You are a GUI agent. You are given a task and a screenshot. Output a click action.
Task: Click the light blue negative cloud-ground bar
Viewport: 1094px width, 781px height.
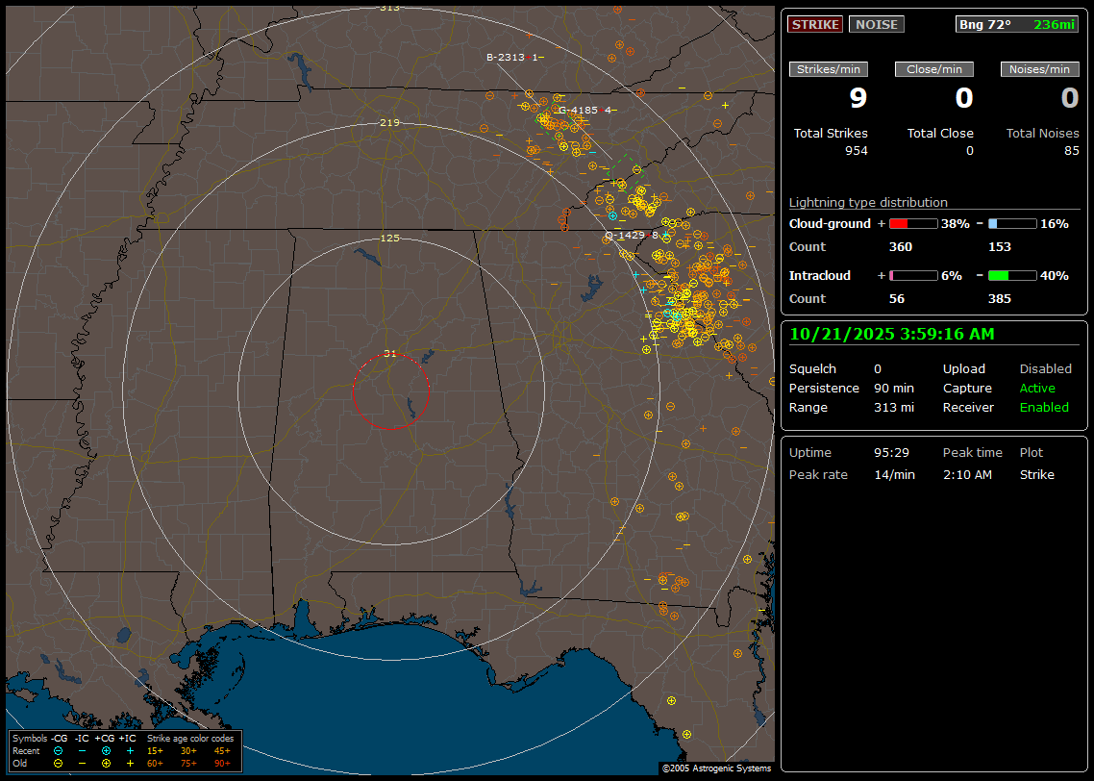pos(1011,224)
